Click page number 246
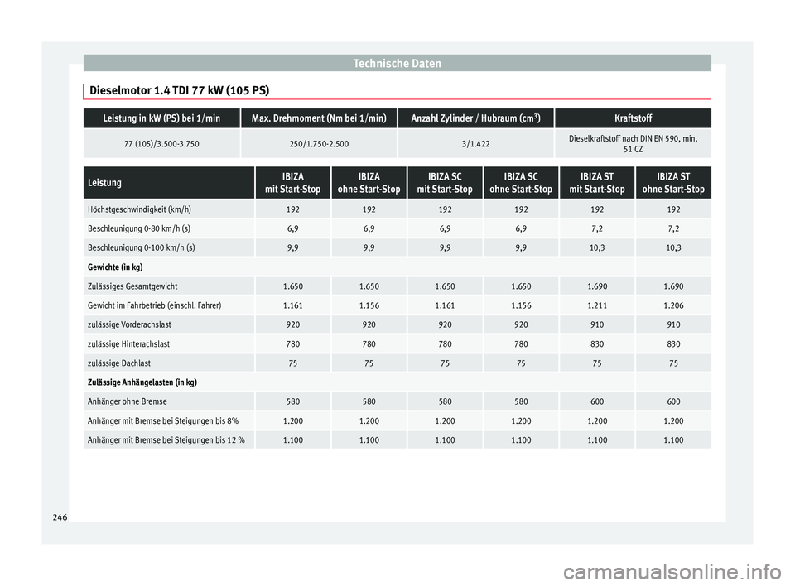The height and width of the screenshot is (586, 795). pyautogui.click(x=60, y=517)
